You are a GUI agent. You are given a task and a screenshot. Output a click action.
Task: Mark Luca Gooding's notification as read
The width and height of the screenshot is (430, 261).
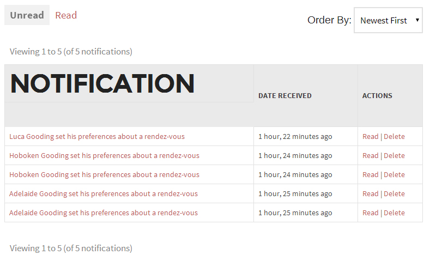click(370, 136)
